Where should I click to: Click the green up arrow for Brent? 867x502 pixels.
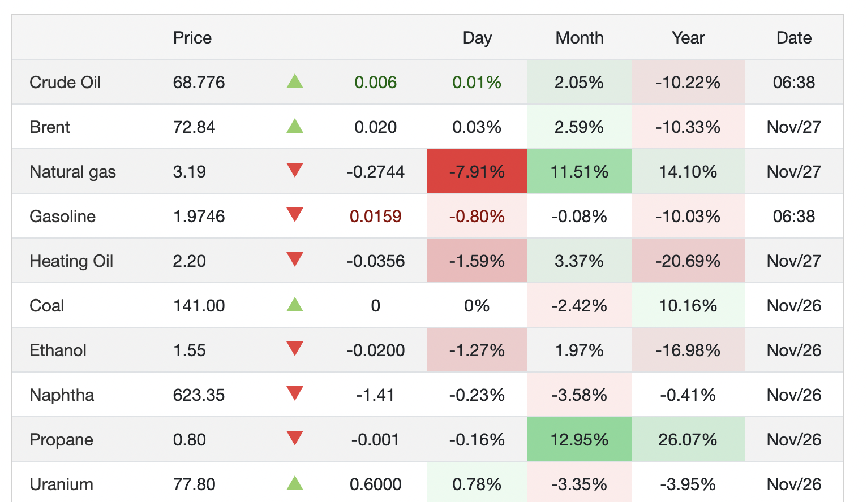pyautogui.click(x=295, y=125)
